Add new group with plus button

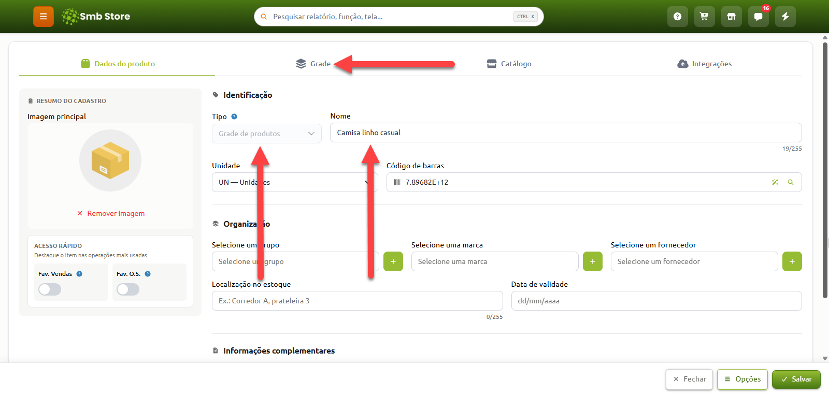[393, 261]
